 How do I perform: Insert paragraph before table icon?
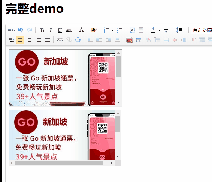[x=157, y=40]
